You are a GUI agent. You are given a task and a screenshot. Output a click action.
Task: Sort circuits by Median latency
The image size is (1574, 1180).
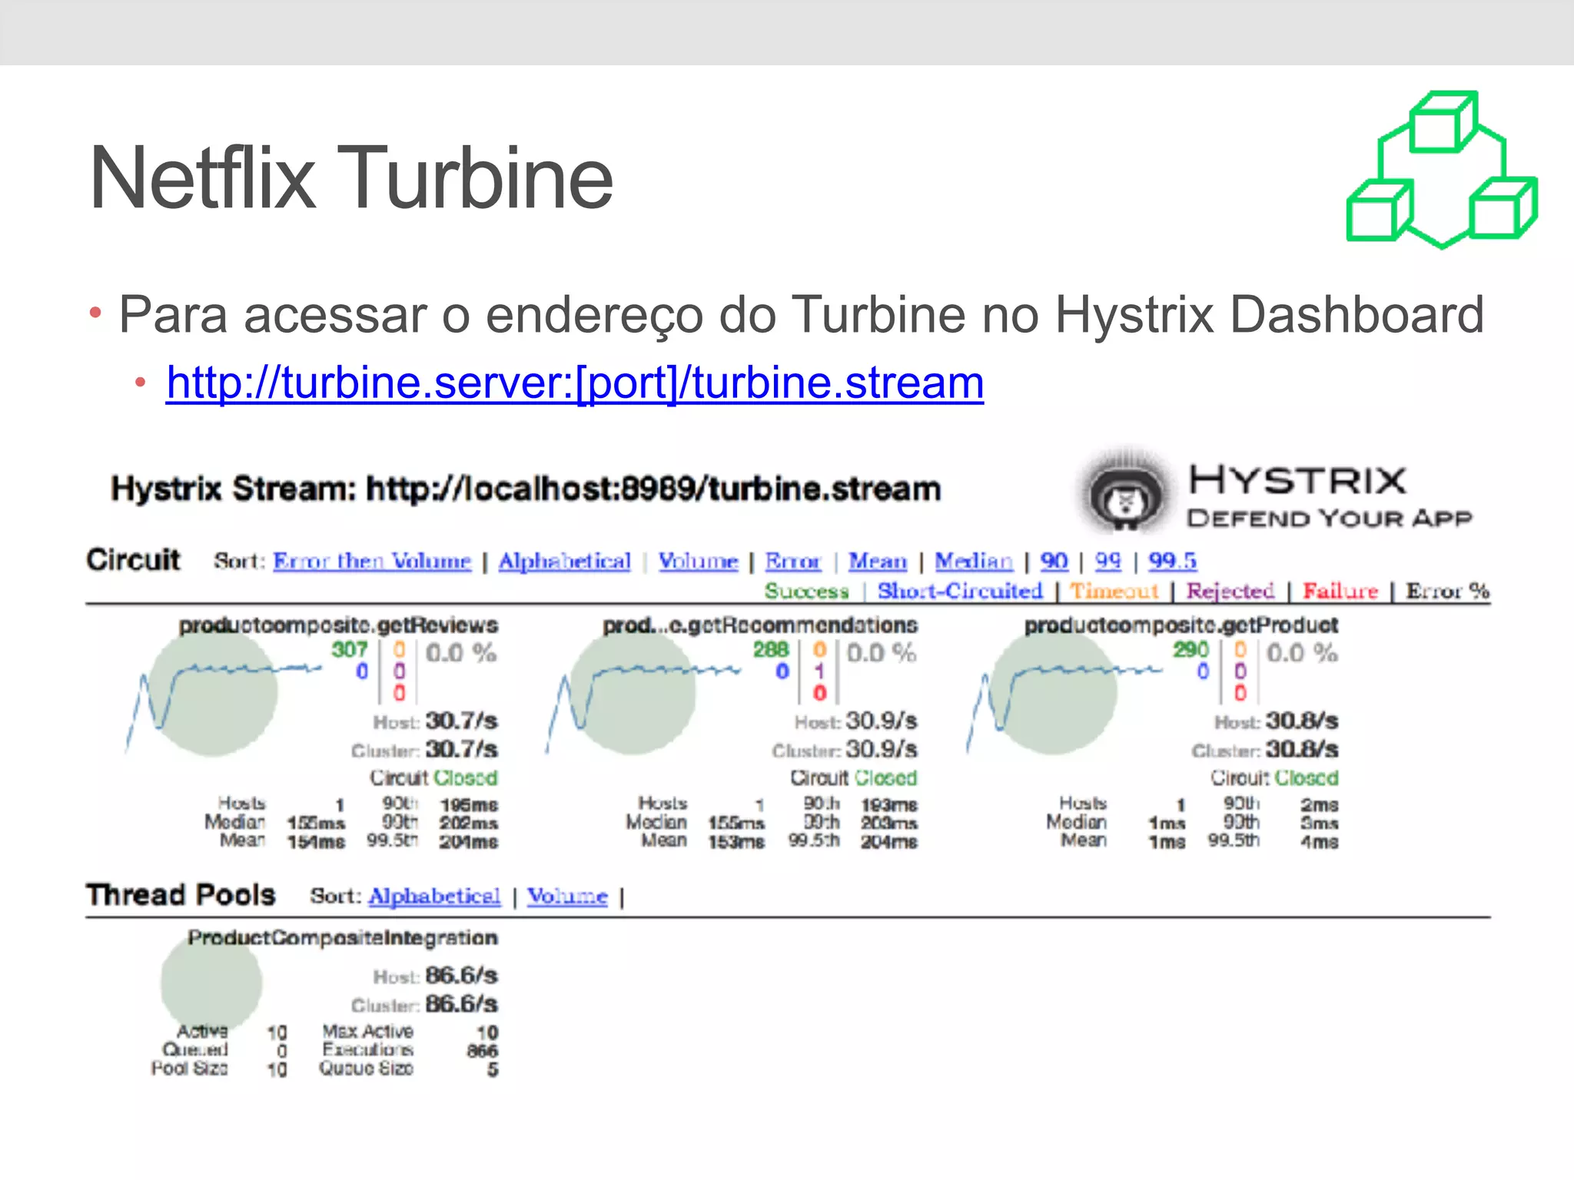click(x=974, y=561)
